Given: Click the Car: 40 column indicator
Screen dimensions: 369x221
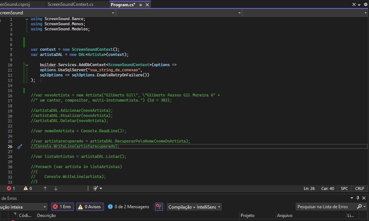Looking at the screenshot, I should pos(327,188).
